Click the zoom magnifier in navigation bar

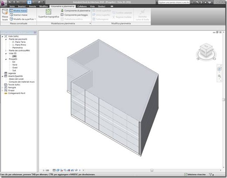click(x=219, y=76)
